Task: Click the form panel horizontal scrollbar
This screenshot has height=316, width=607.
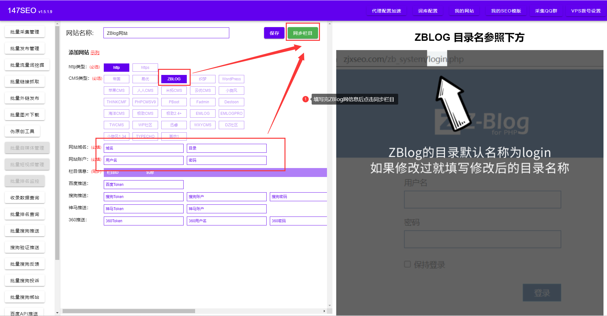Action: 129,311
